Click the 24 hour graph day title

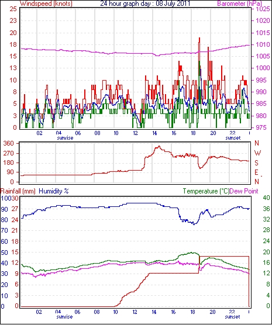145,4
